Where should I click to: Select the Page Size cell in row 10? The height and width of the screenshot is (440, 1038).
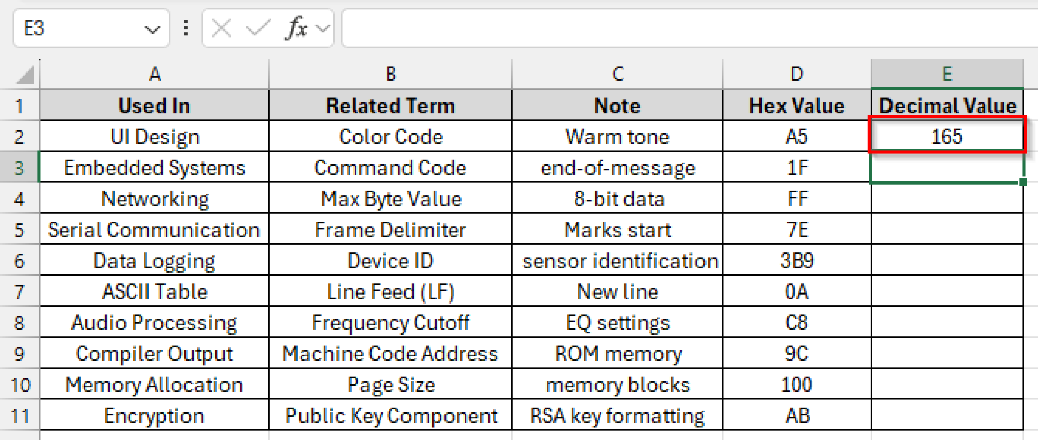[389, 384]
